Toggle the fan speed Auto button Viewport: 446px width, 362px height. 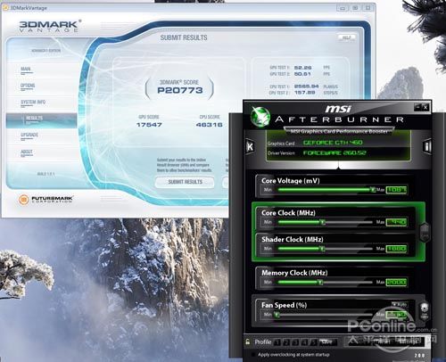[x=400, y=305]
